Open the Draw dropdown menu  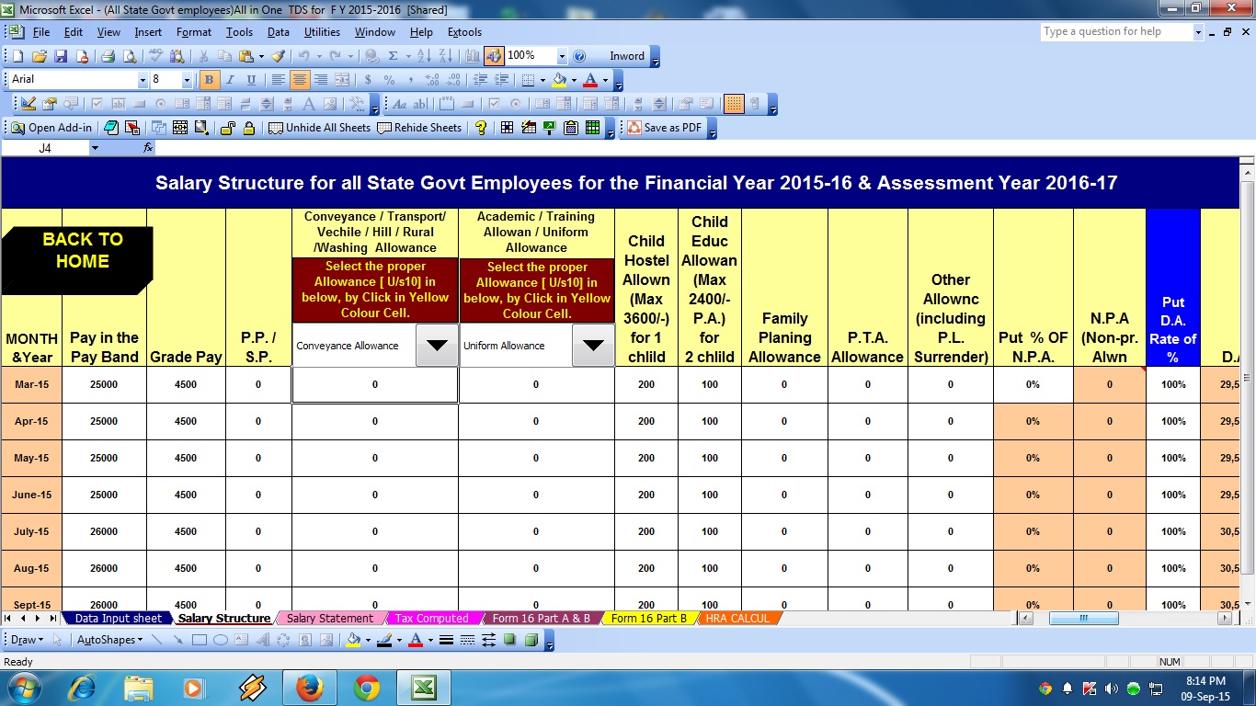27,640
